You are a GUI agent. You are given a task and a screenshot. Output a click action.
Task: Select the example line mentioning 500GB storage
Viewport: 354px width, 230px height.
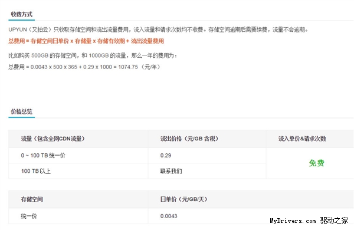coord(93,55)
